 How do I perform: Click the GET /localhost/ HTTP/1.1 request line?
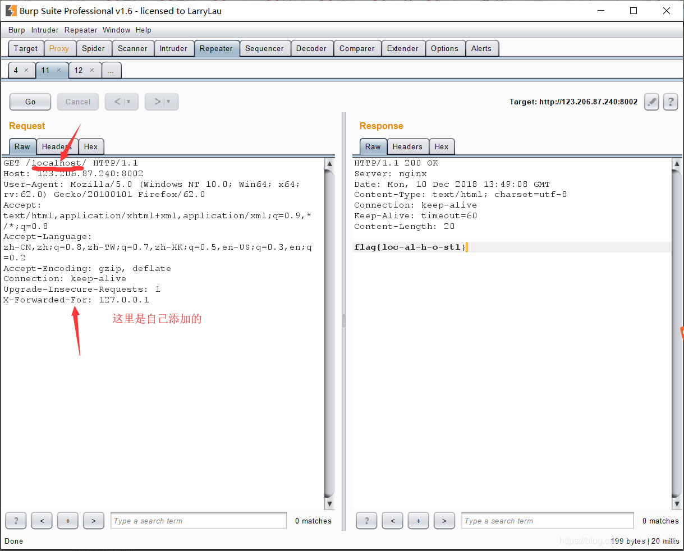click(71, 163)
